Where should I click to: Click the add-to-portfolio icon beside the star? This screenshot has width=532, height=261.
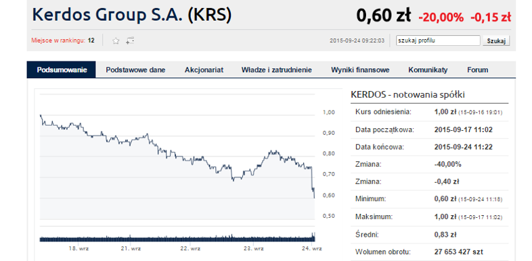point(130,41)
